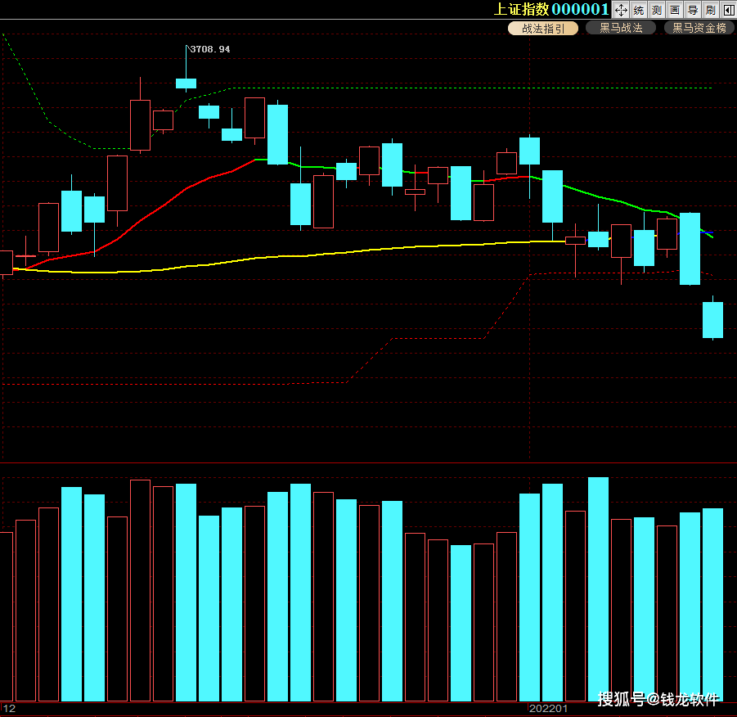Open the 统 statistics tool

(x=639, y=10)
